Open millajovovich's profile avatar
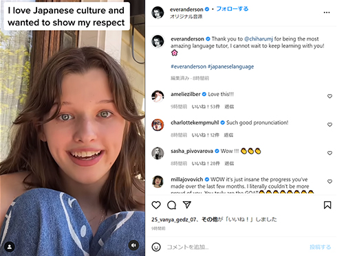The height and width of the screenshot is (256, 337). coord(157,182)
